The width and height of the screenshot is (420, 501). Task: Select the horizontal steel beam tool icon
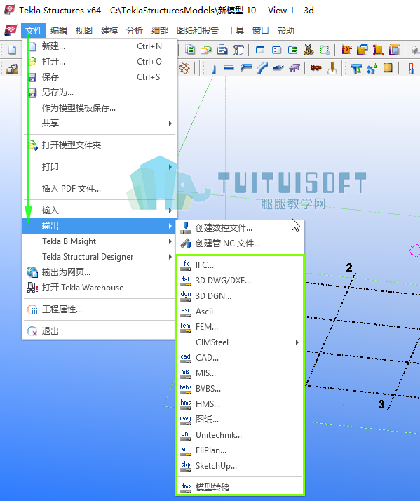click(x=229, y=68)
